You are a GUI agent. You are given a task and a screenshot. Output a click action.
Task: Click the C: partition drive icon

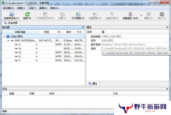16,45
